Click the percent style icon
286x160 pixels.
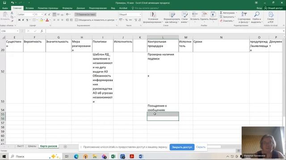click(x=126, y=20)
